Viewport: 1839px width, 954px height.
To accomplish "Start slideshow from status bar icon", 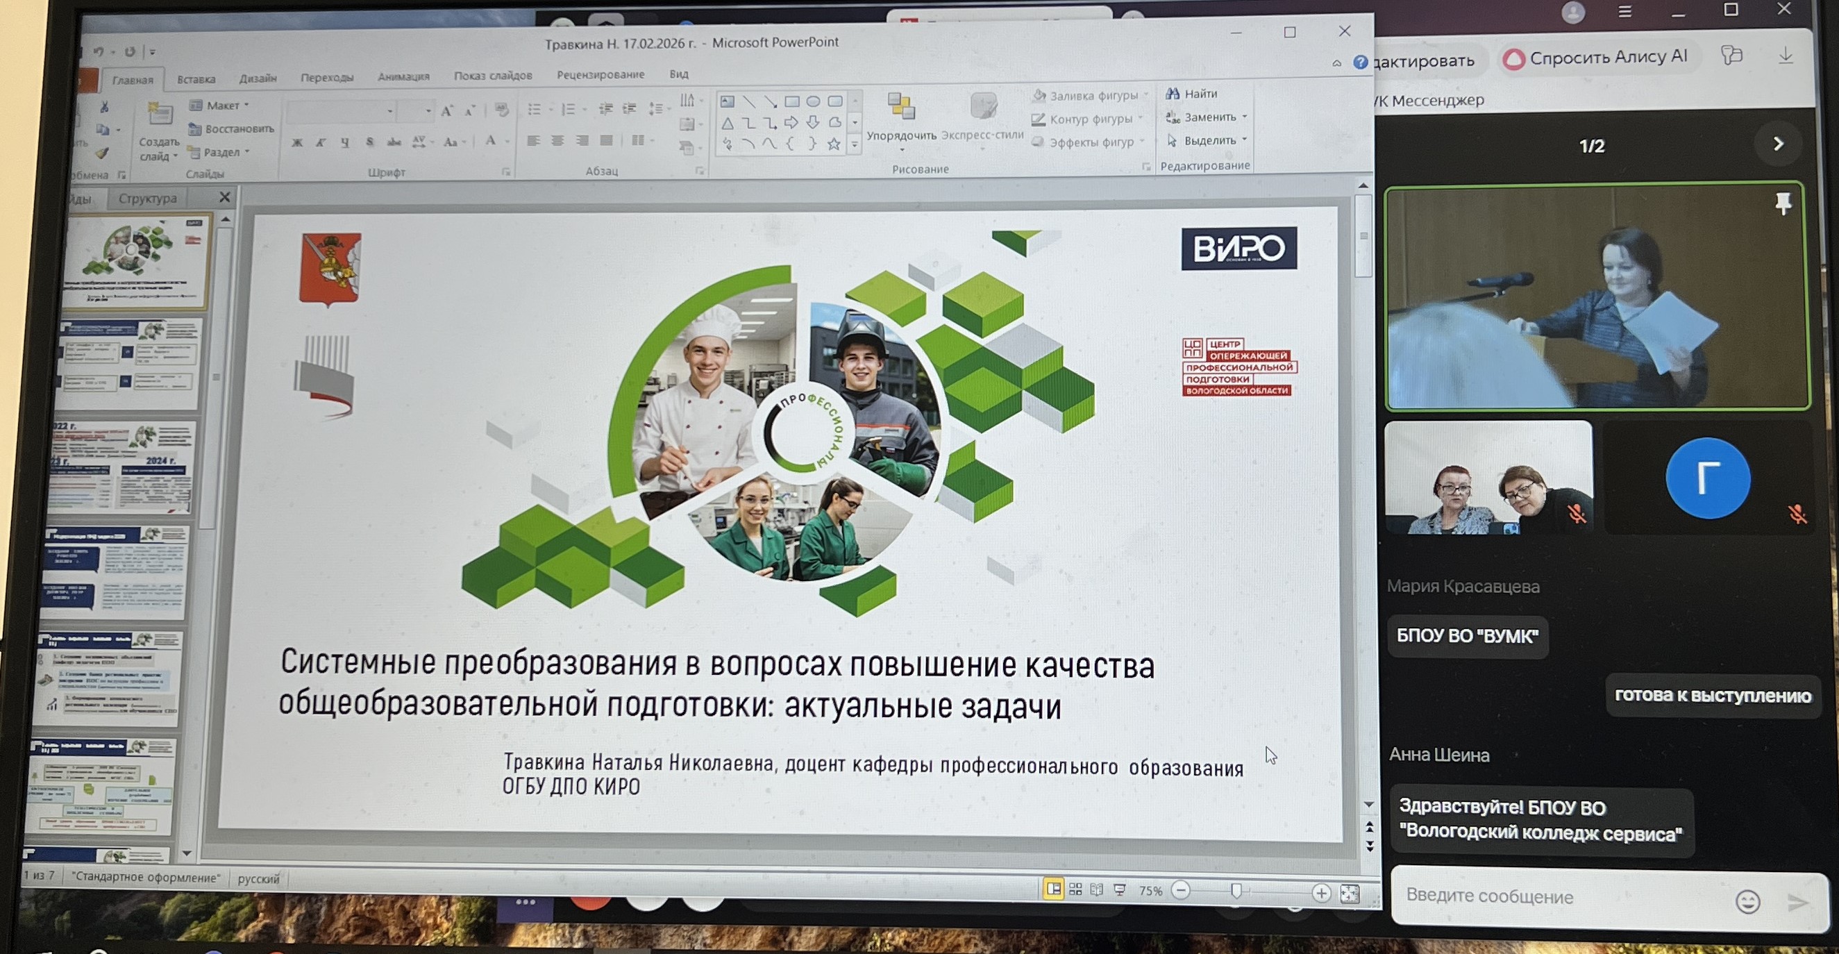I will 1119,890.
